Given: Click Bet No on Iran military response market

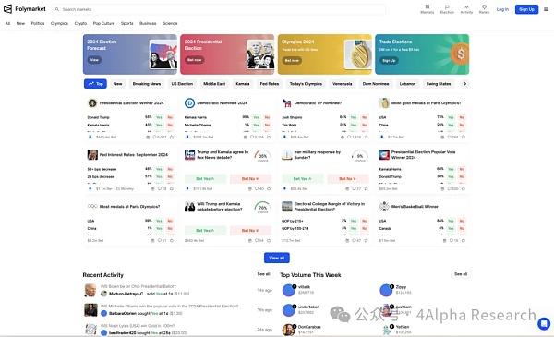Looking at the screenshot, I should (348, 179).
